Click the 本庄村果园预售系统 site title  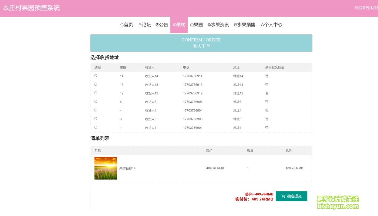[31, 8]
